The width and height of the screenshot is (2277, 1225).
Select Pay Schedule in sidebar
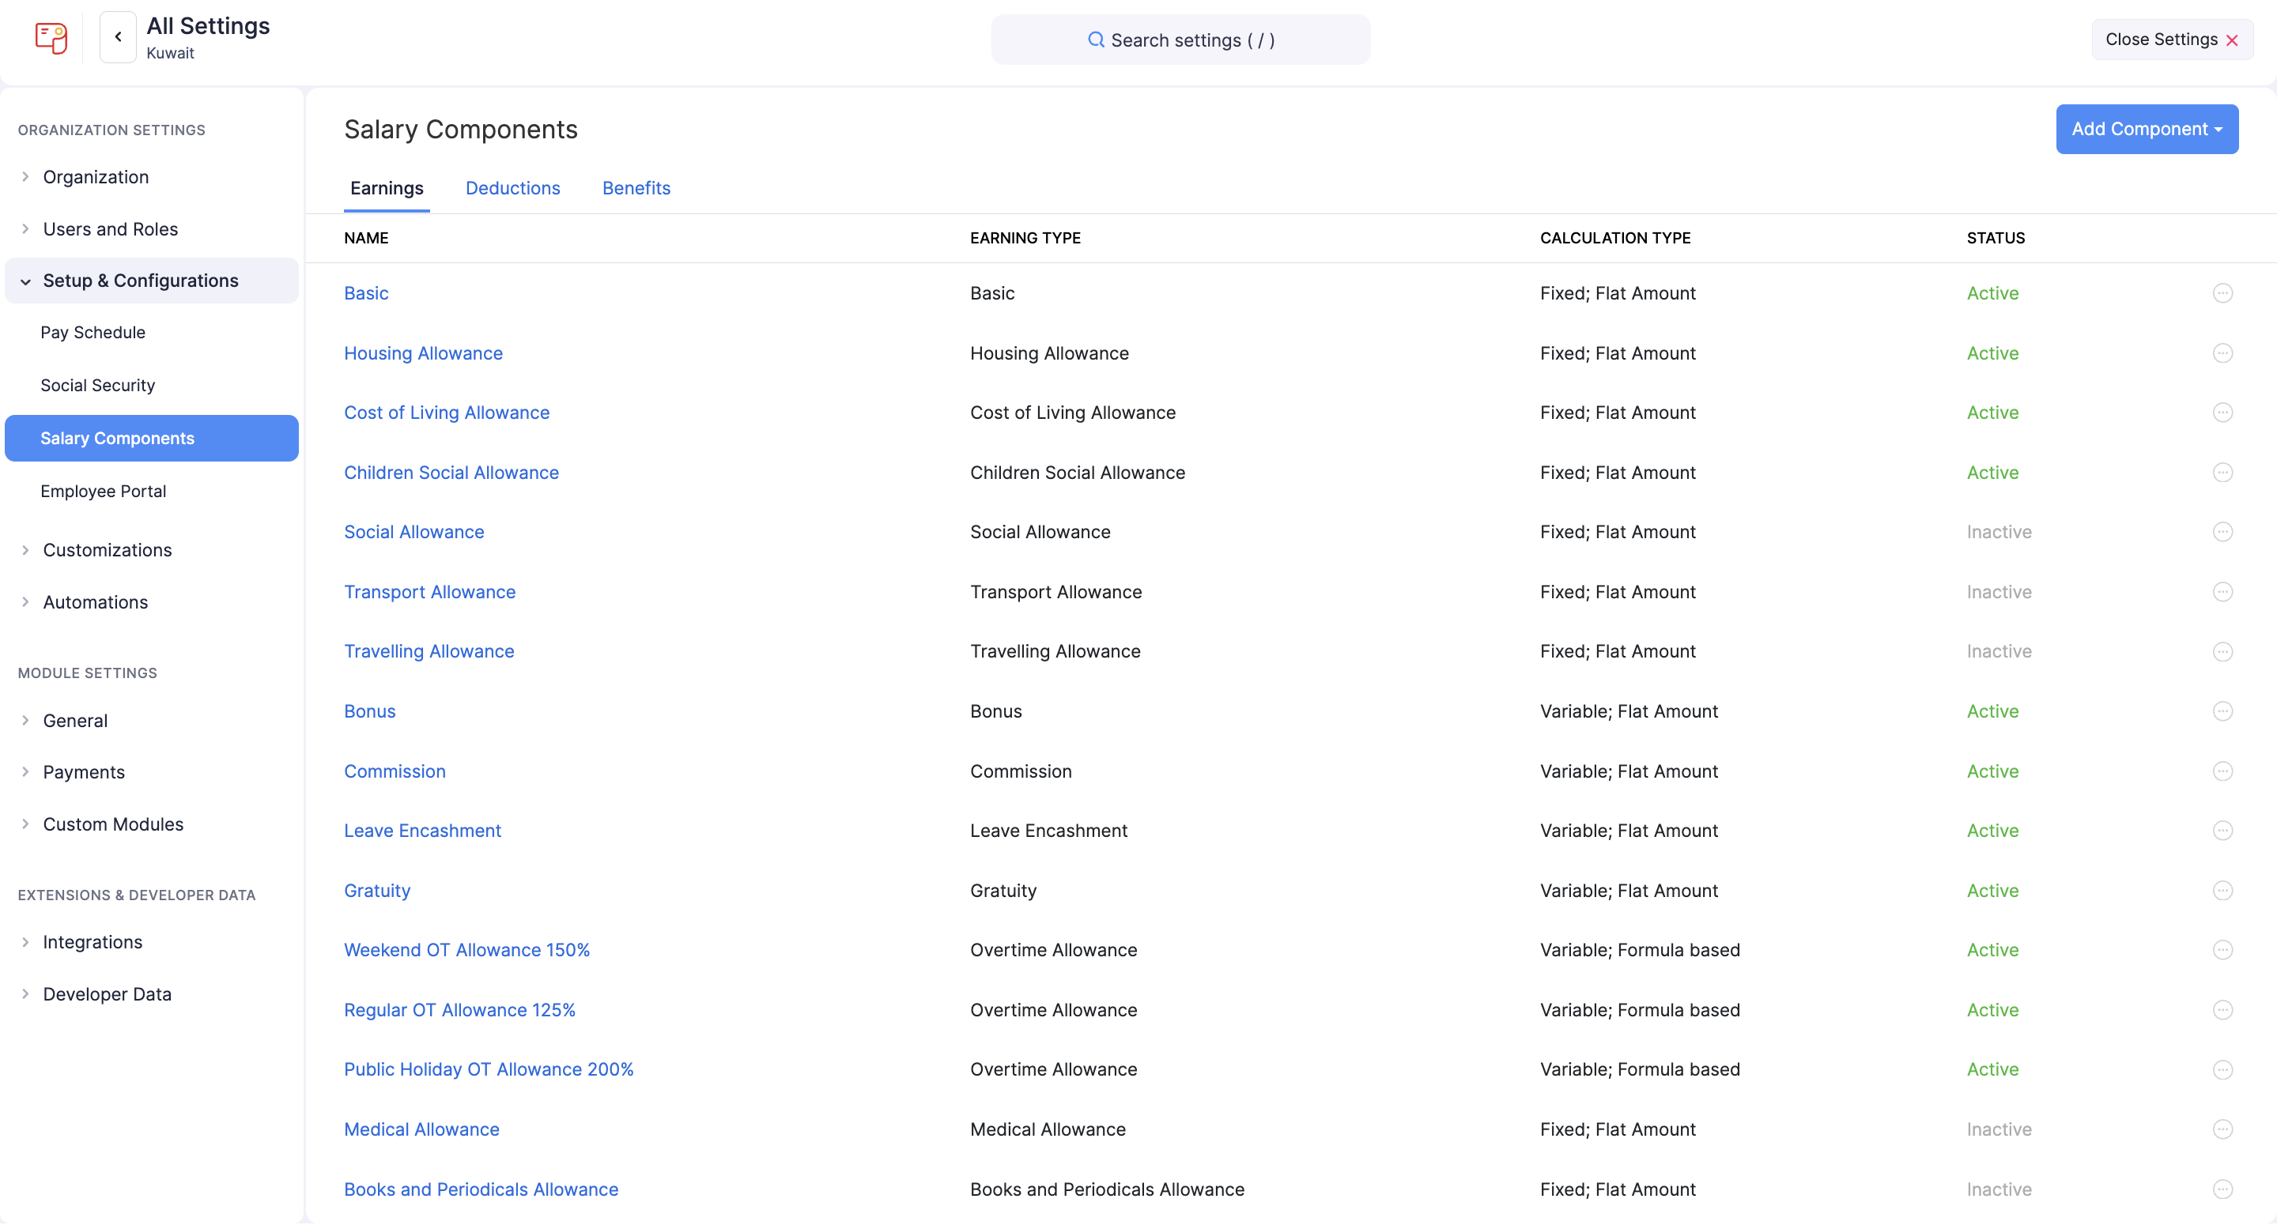[93, 332]
